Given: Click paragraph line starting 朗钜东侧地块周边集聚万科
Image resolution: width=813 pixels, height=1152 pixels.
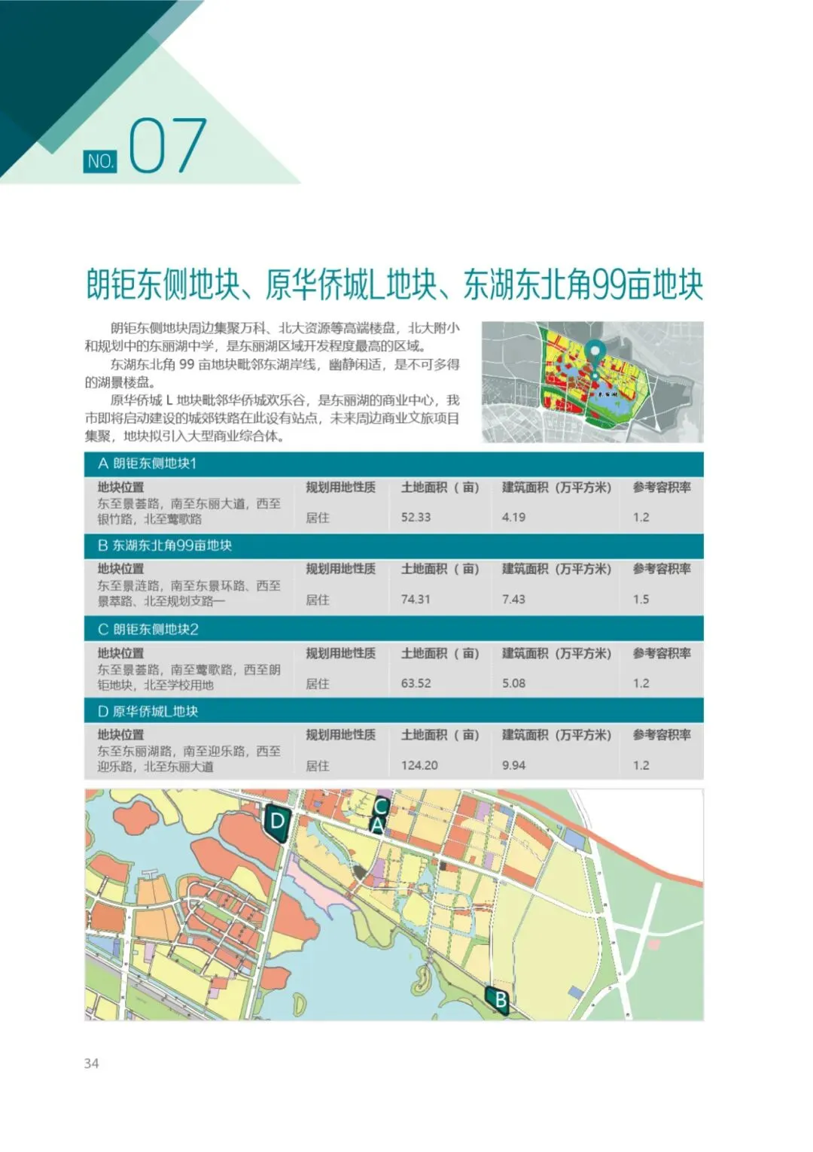Looking at the screenshot, I should (285, 329).
